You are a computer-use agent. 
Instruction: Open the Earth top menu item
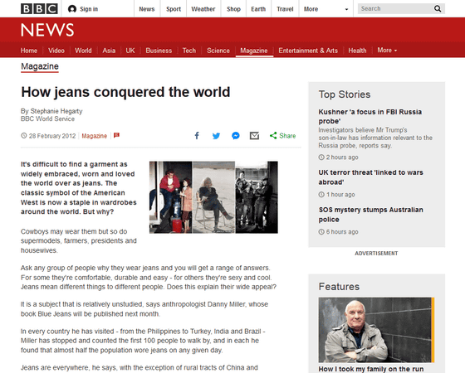click(x=258, y=9)
